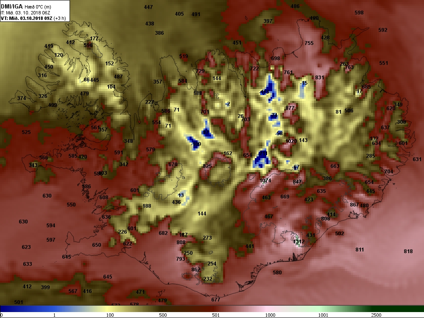Pick the map value 669
The width and height of the screenshot is (424, 318).
tap(285, 197)
